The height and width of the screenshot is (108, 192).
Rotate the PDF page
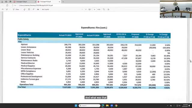click(104, 9)
